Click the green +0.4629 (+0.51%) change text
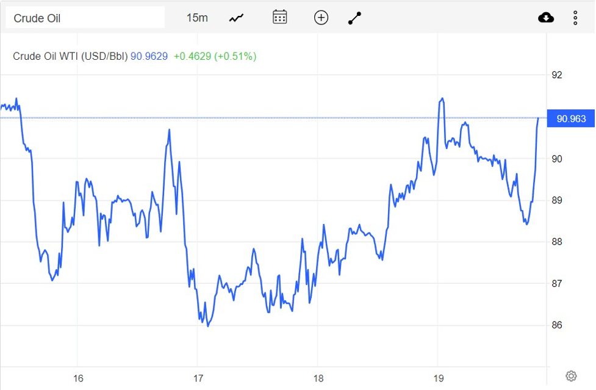Viewport: 596px width, 390px height. point(215,56)
